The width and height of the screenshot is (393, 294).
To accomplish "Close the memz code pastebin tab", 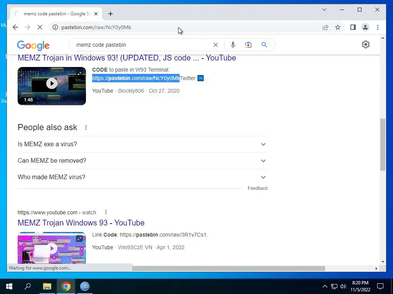I will click(96, 14).
